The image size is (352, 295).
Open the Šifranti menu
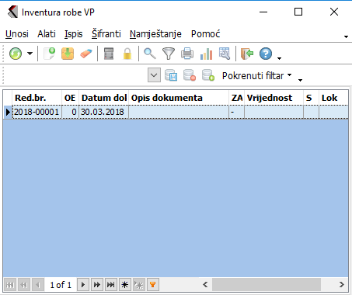[106, 34]
